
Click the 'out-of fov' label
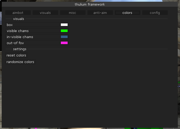pyautogui.click(x=15, y=43)
